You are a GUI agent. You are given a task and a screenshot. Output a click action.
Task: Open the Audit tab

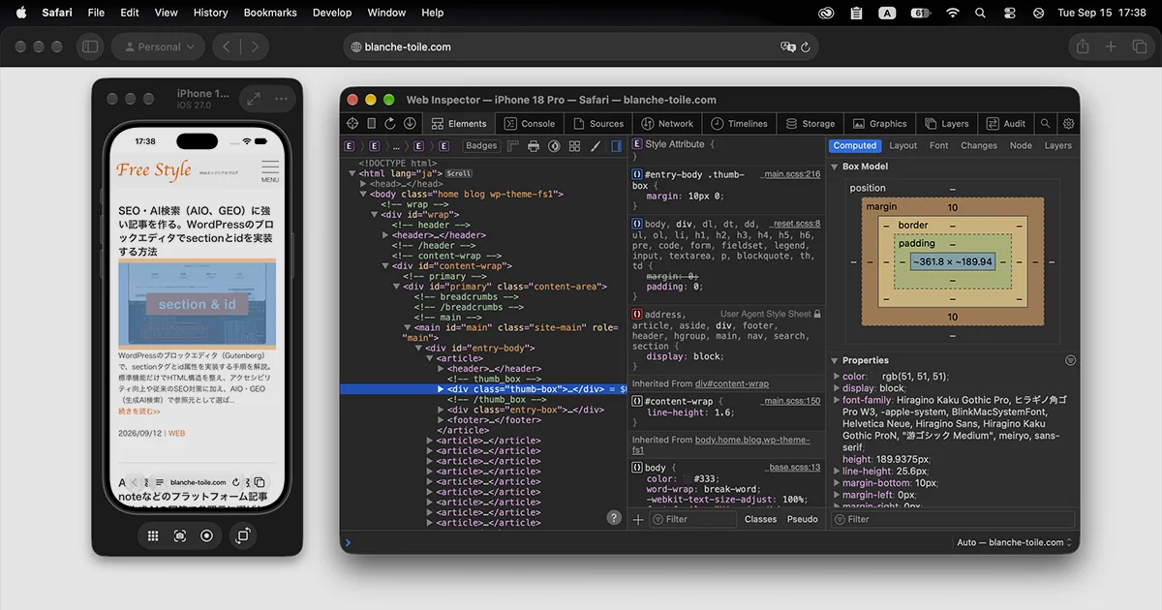(1006, 124)
